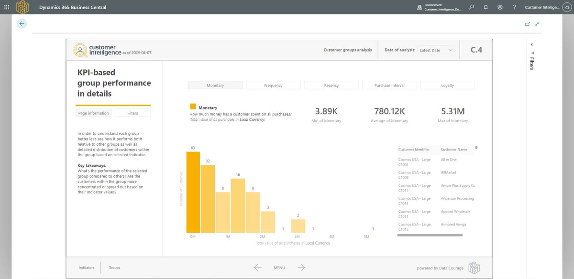This screenshot has height=279, width=574.
Task: Open the app launcher waffle menu
Action: [x=6, y=7]
